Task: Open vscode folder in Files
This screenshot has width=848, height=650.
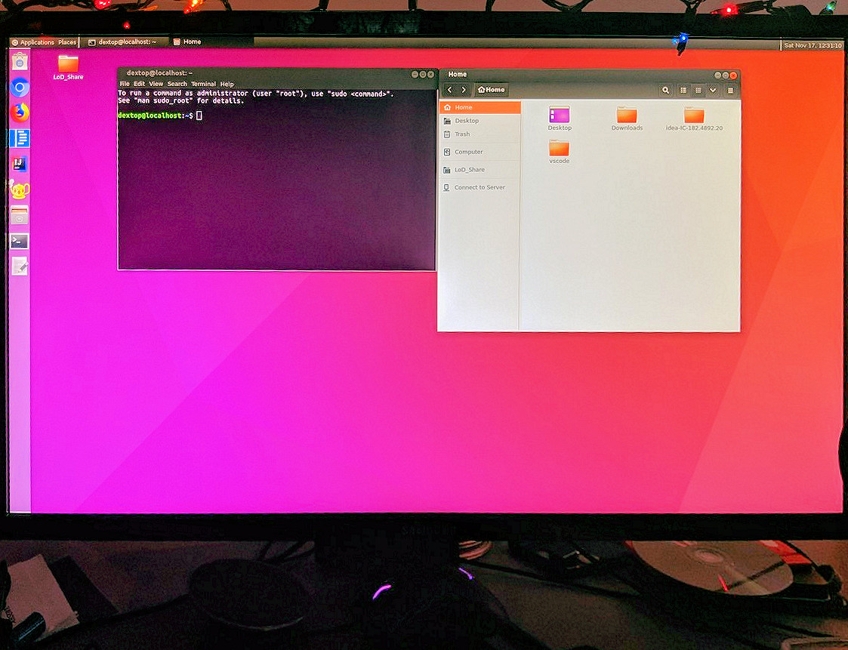Action: pos(560,152)
